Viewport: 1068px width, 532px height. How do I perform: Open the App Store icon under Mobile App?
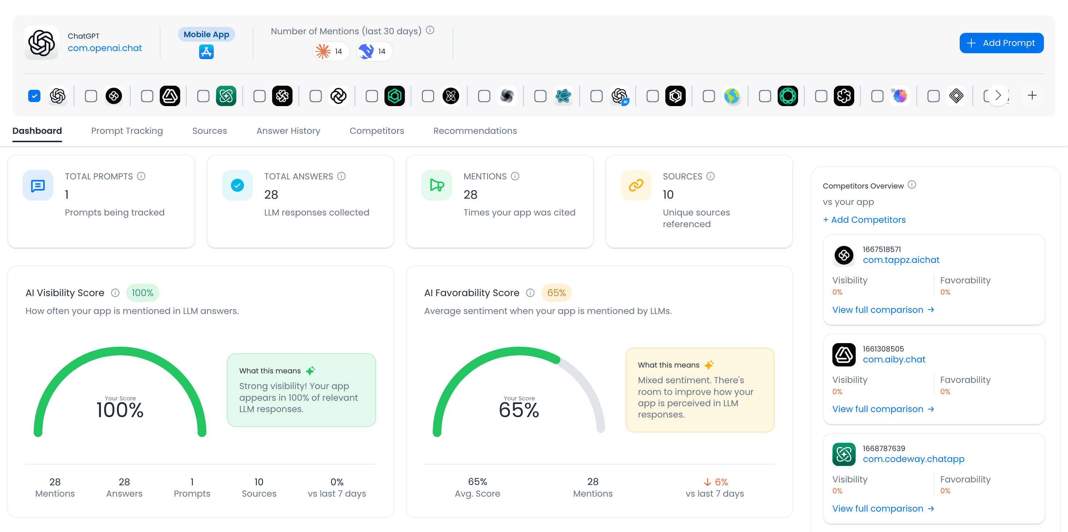tap(206, 52)
